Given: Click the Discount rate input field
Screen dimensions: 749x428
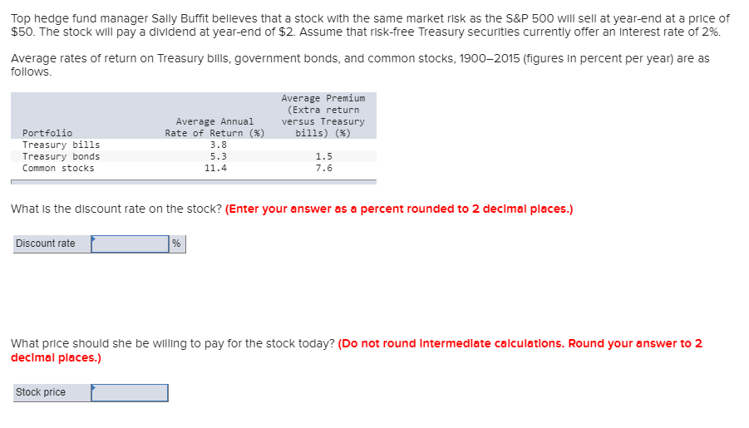Looking at the screenshot, I should click(x=131, y=244).
